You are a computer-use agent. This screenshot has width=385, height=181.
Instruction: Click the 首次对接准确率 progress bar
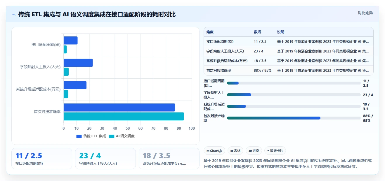(294, 118)
